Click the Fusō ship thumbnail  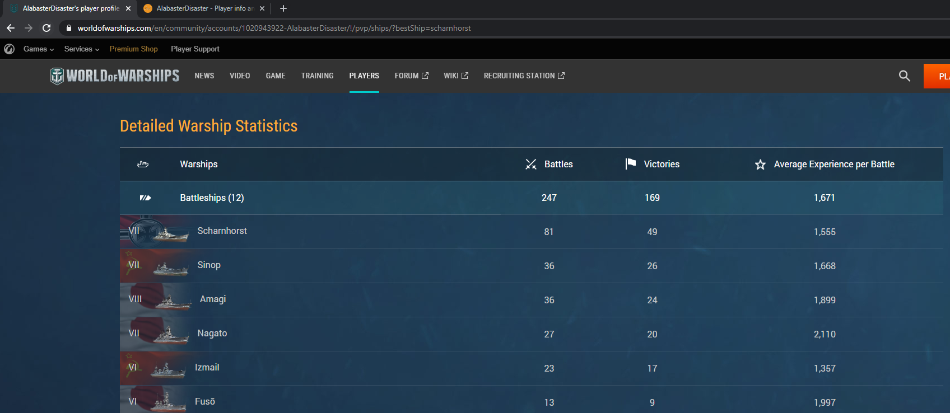pyautogui.click(x=153, y=400)
